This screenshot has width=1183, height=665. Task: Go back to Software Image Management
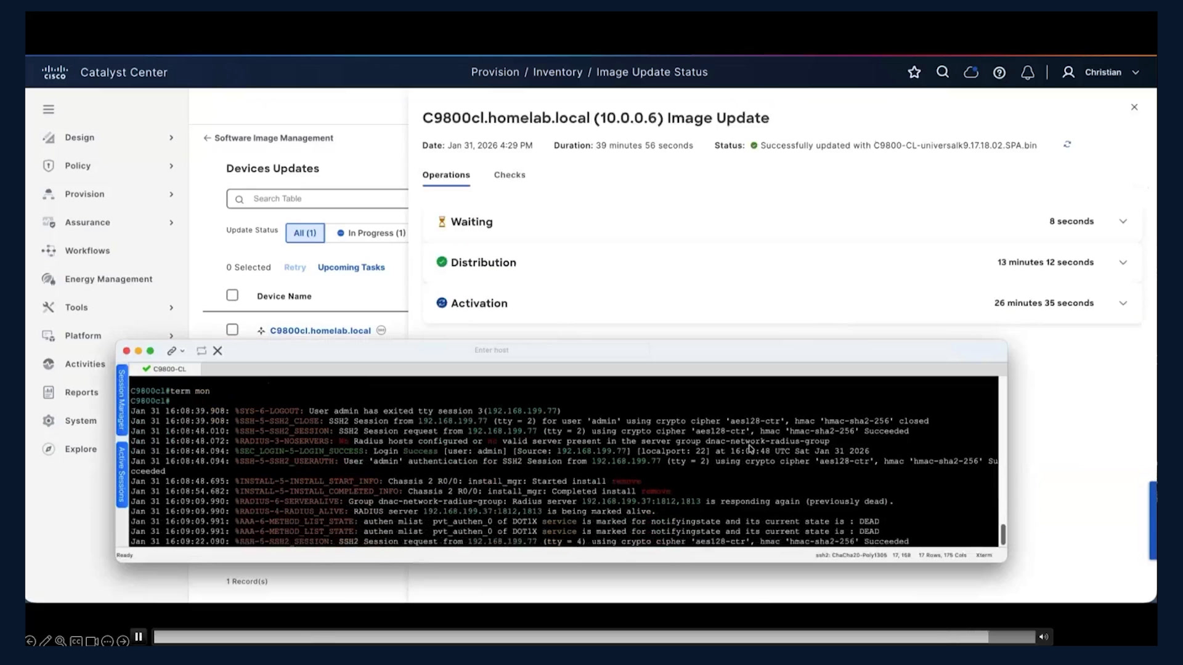pyautogui.click(x=269, y=138)
